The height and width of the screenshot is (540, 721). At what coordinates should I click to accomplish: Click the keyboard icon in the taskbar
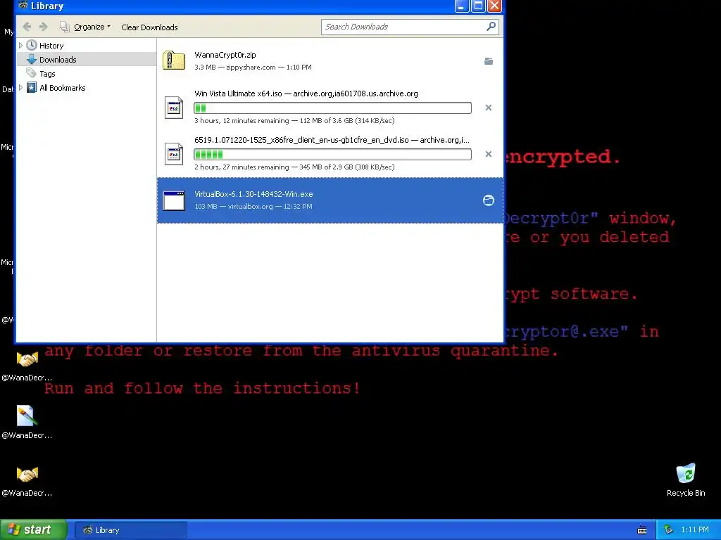tap(642, 530)
